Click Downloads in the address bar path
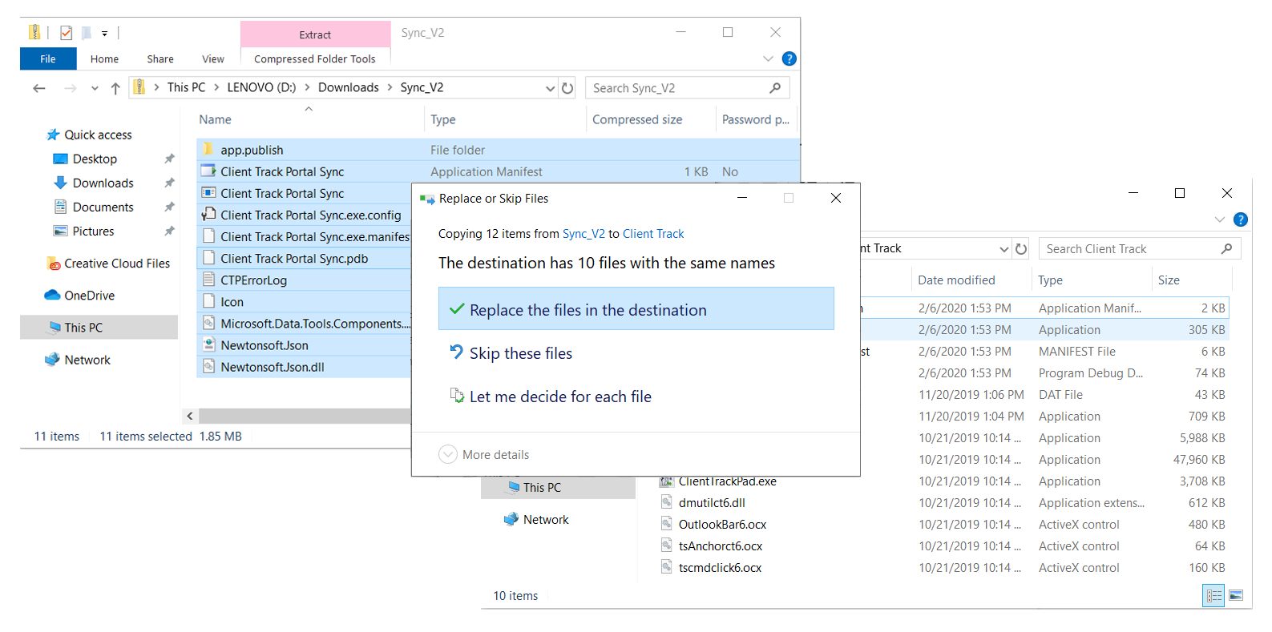 pyautogui.click(x=348, y=87)
